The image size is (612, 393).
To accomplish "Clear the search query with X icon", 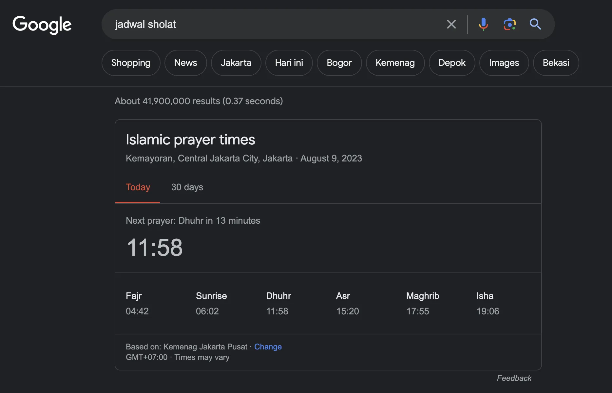I will [x=451, y=24].
